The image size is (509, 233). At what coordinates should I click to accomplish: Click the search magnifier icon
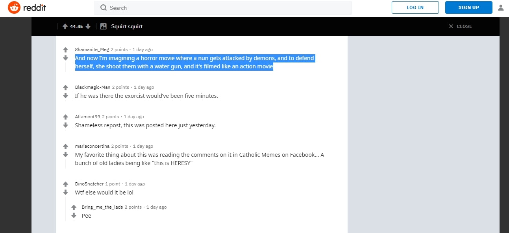tap(103, 8)
